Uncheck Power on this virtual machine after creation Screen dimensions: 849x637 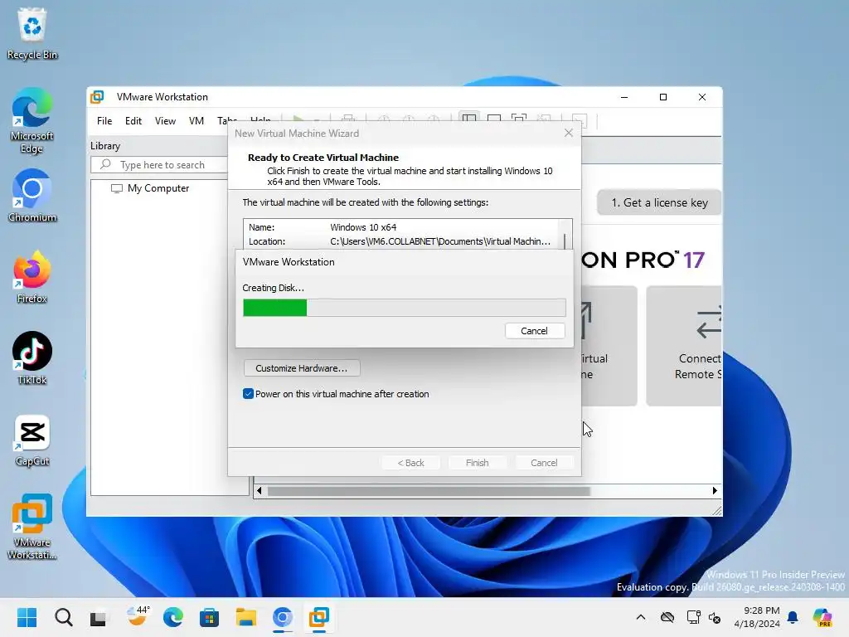pos(248,394)
